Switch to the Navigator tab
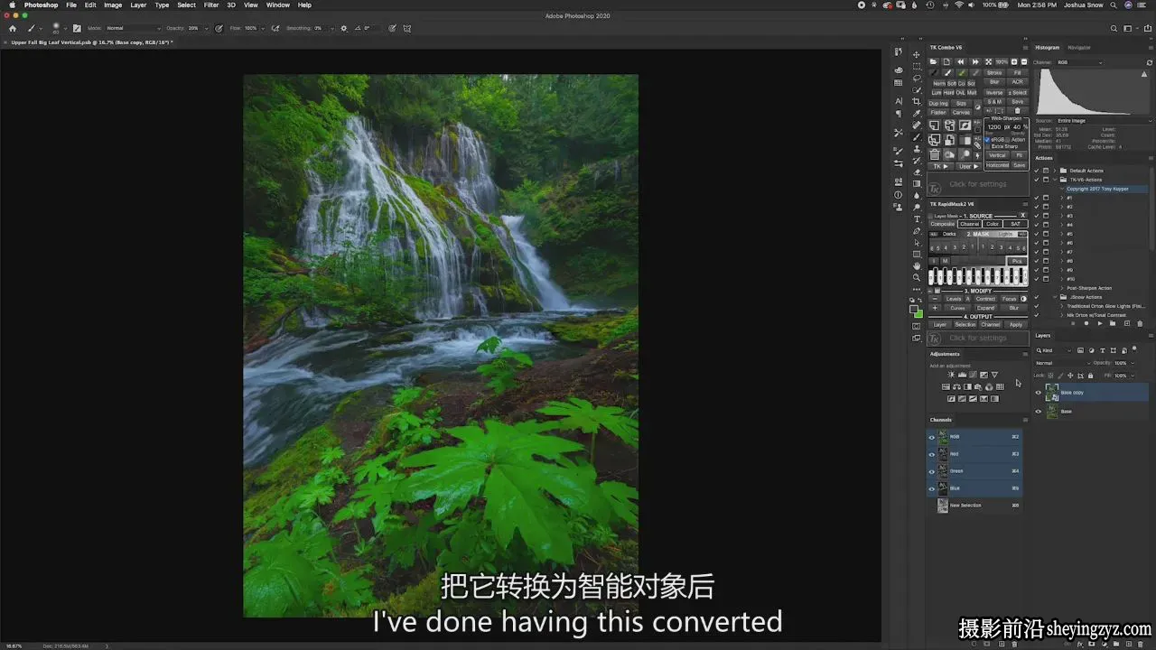Image resolution: width=1156 pixels, height=650 pixels. (1079, 48)
